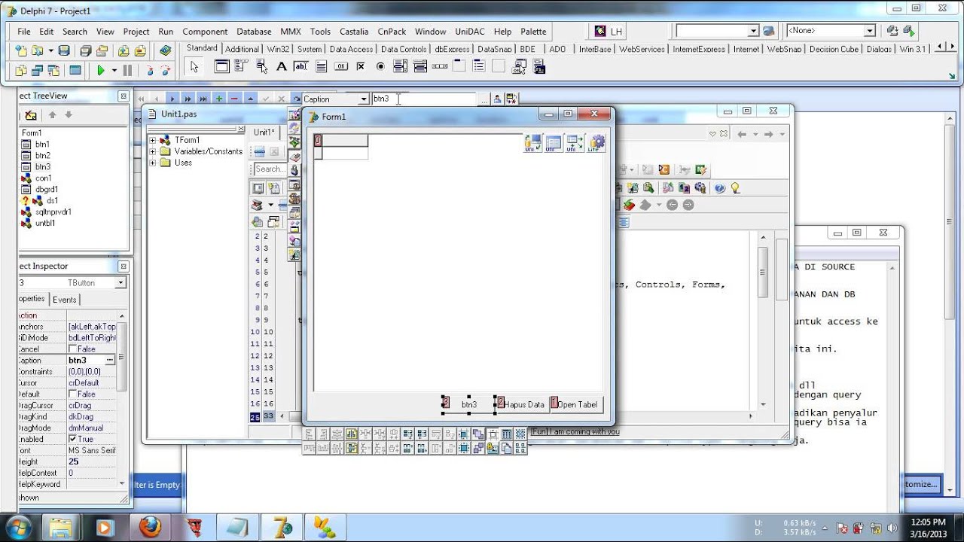Select the arrow pointer tool in palette
Viewport: 964px width, 542px height.
point(194,67)
